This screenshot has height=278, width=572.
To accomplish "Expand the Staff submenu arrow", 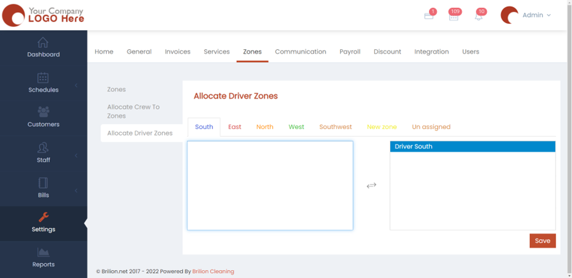I will (x=76, y=156).
